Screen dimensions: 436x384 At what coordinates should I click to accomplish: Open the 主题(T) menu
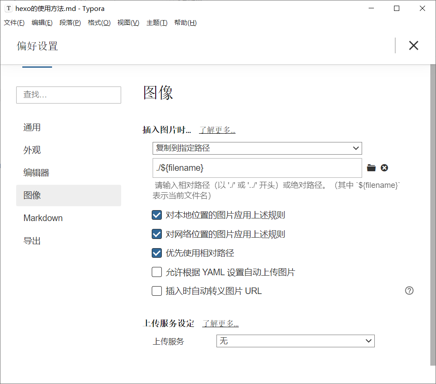coord(157,23)
